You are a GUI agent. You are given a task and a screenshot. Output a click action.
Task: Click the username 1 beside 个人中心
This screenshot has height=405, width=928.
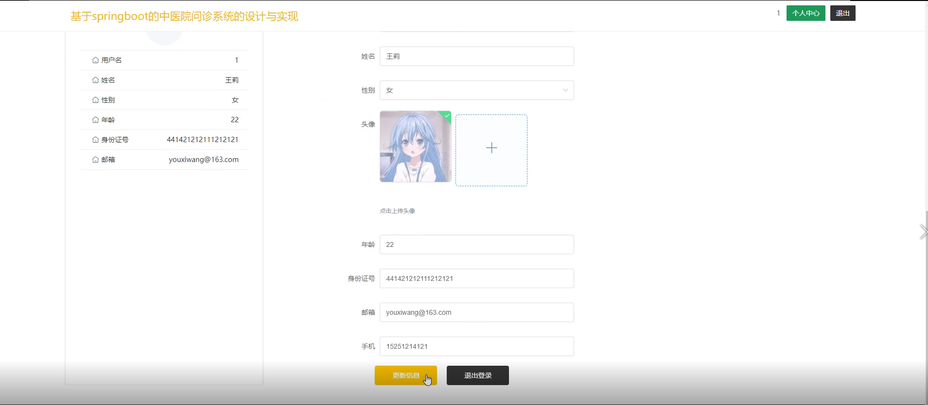coord(778,13)
